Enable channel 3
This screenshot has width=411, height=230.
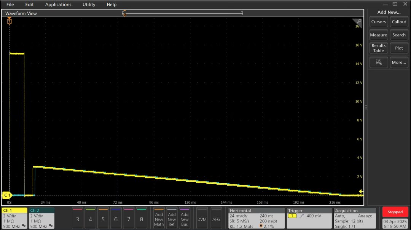[x=77, y=218]
